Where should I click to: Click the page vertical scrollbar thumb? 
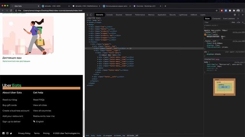(x=84, y=123)
